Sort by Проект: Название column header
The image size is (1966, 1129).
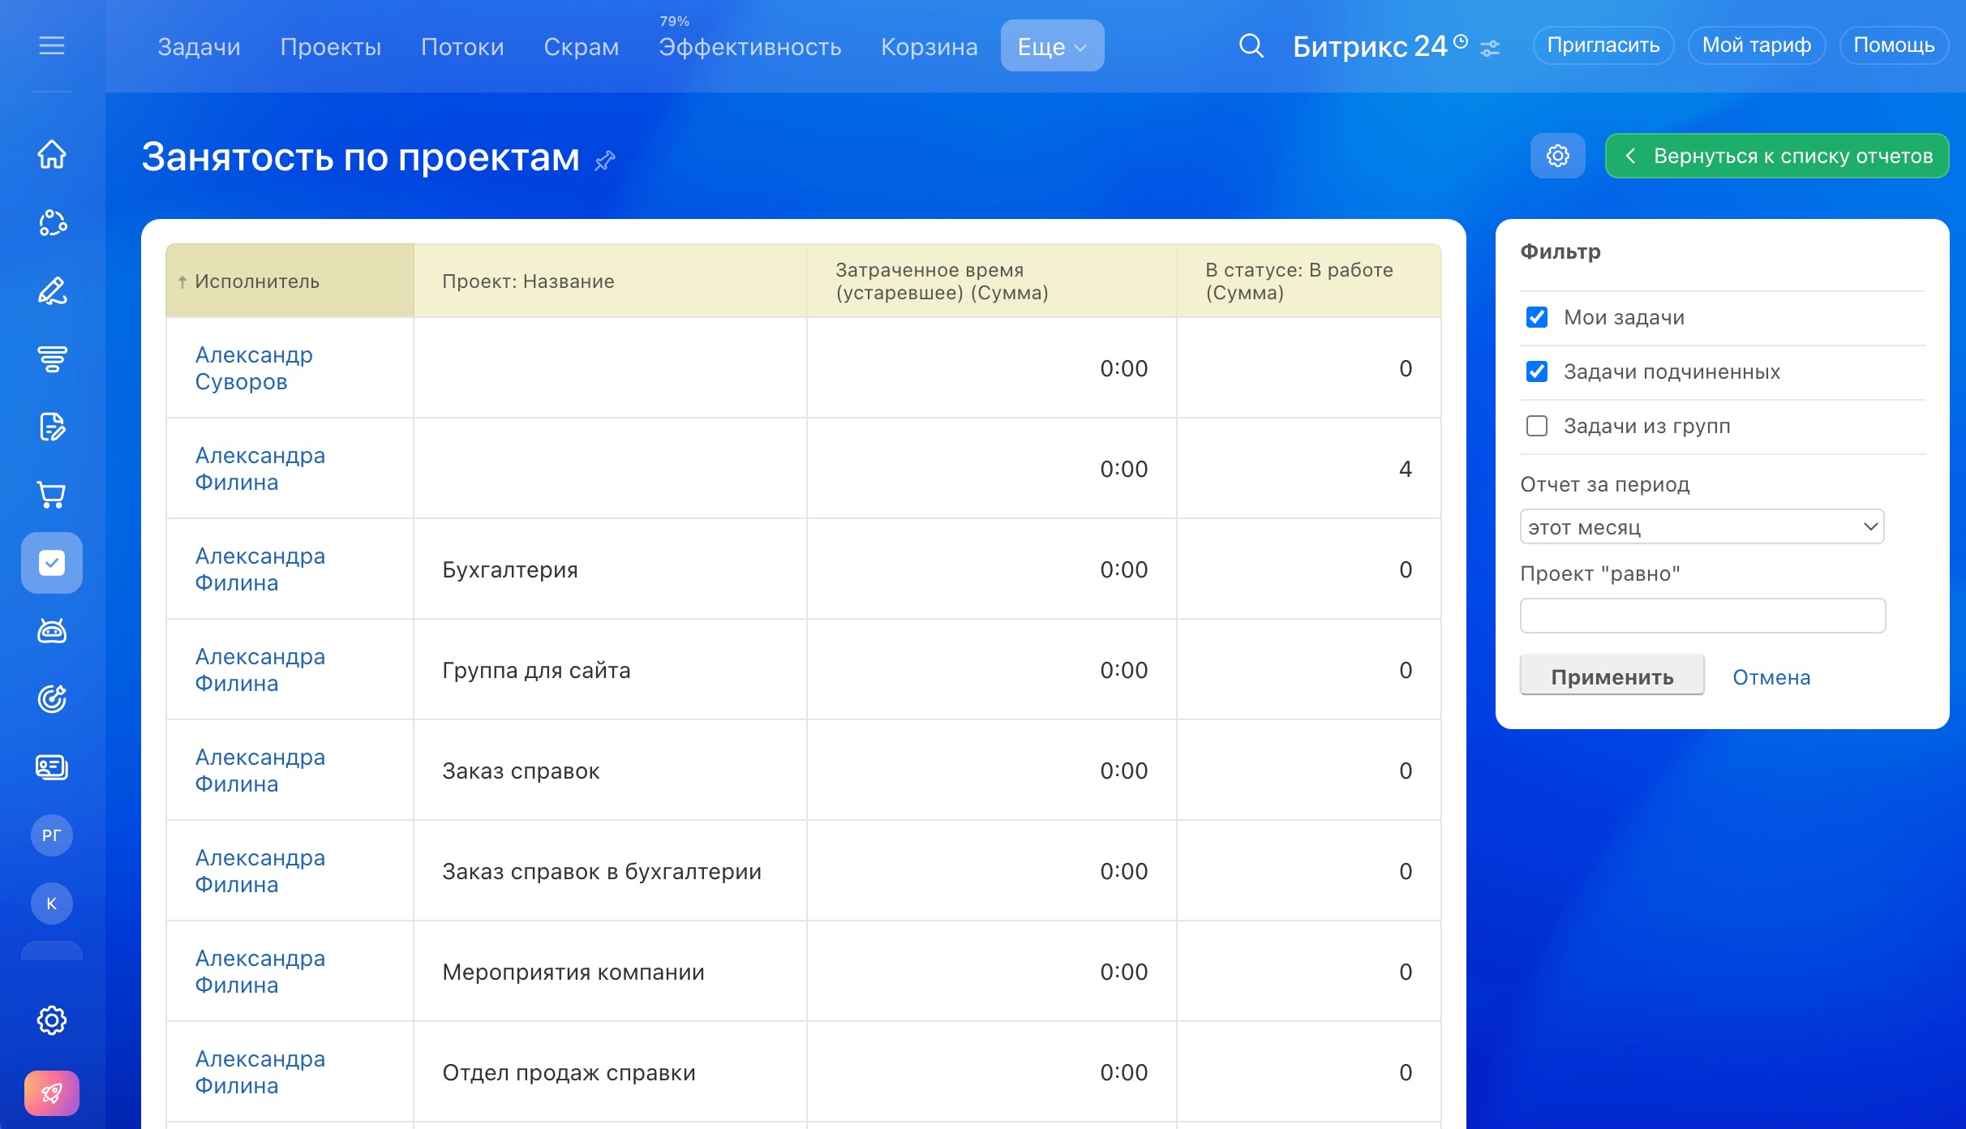tap(610, 281)
